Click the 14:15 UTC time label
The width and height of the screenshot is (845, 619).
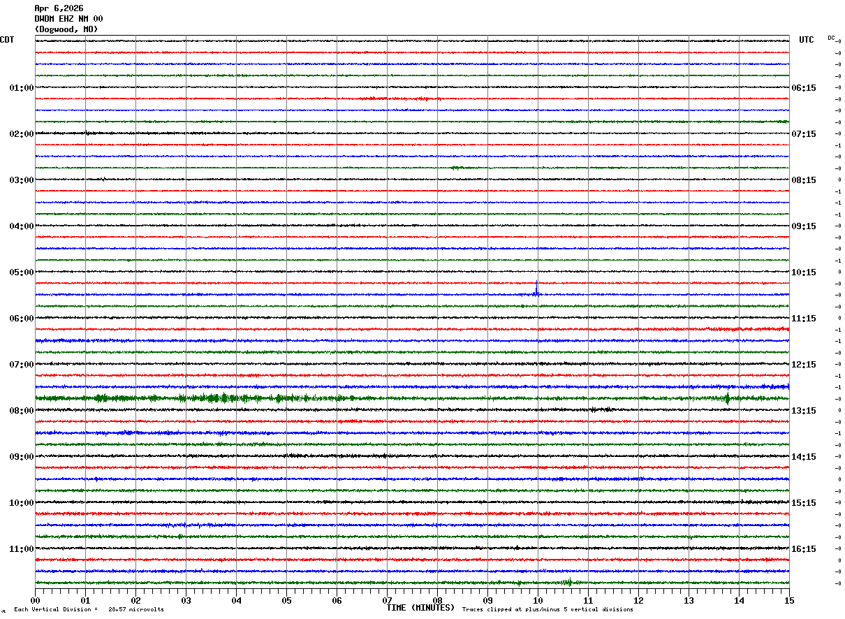tap(804, 457)
